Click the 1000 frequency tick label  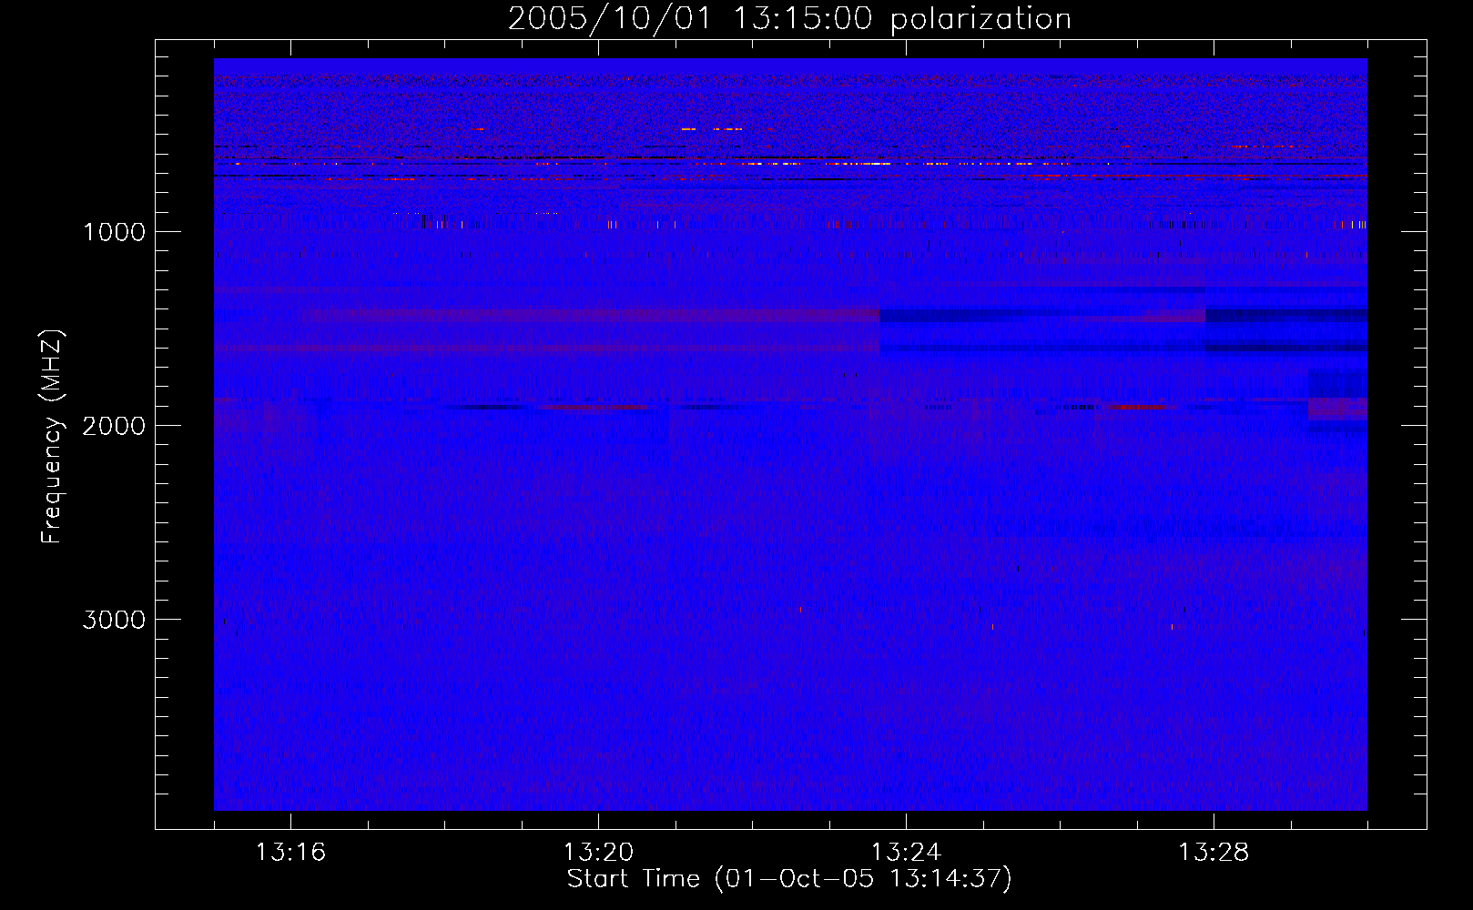[x=114, y=232]
